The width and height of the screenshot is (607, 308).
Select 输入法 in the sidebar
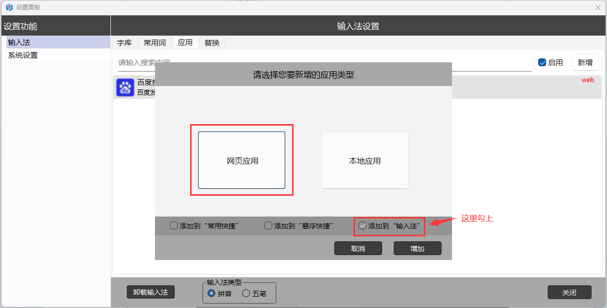pyautogui.click(x=19, y=43)
